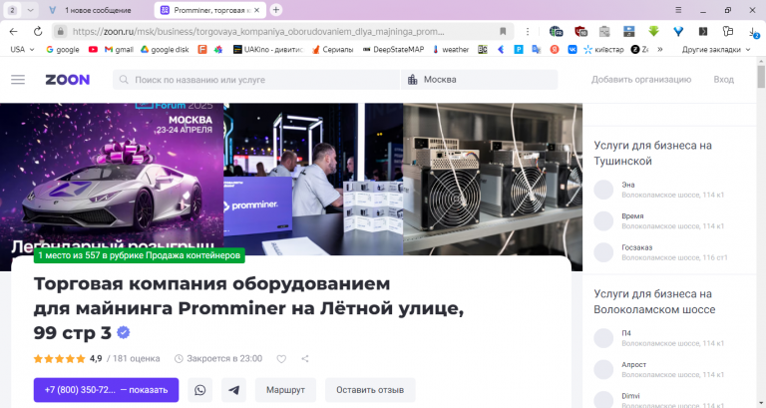The width and height of the screenshot is (766, 408).
Task: Open the promminer expo booth photo
Action: click(313, 179)
